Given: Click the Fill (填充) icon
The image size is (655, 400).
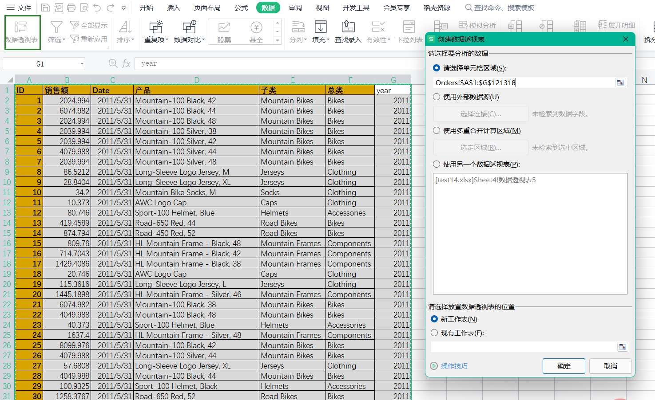Looking at the screenshot, I should [x=320, y=27].
